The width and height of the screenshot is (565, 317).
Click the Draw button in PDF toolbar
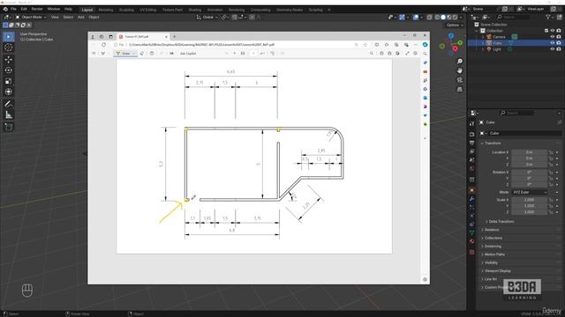[x=125, y=53]
